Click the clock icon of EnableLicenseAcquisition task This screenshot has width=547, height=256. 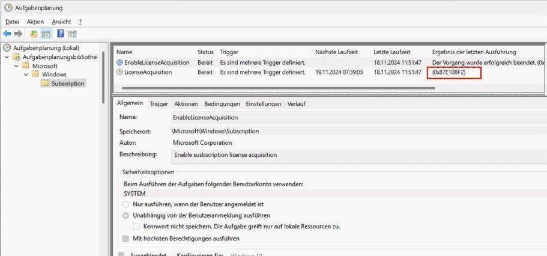(119, 62)
